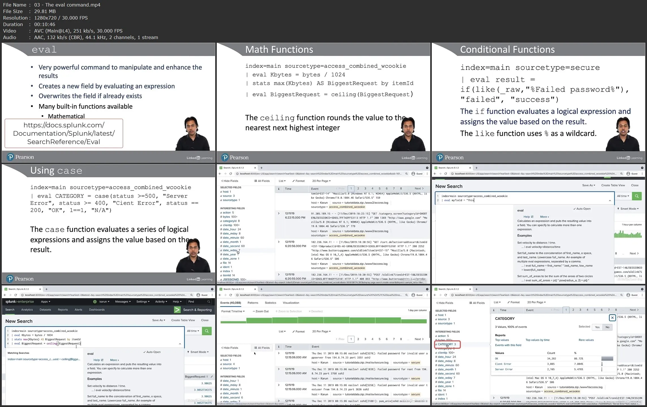Click green info icon beside karun menu
This screenshot has width=647, height=407.
95,302
